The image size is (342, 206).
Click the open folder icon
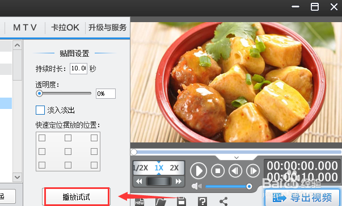(x=161, y=201)
